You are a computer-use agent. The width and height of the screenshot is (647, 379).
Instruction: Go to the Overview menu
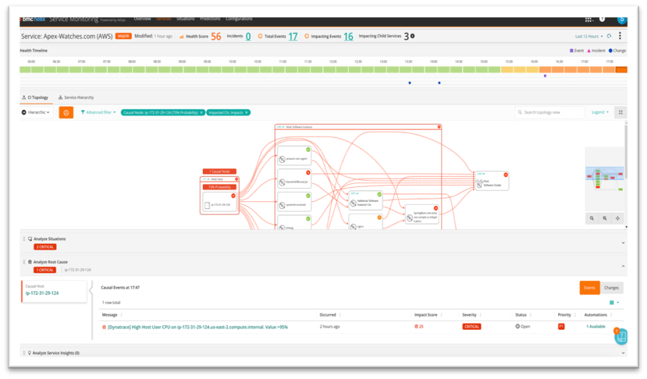click(x=142, y=19)
